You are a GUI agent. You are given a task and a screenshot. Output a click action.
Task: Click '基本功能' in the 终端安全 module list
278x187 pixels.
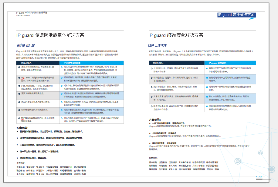(x=153, y=162)
